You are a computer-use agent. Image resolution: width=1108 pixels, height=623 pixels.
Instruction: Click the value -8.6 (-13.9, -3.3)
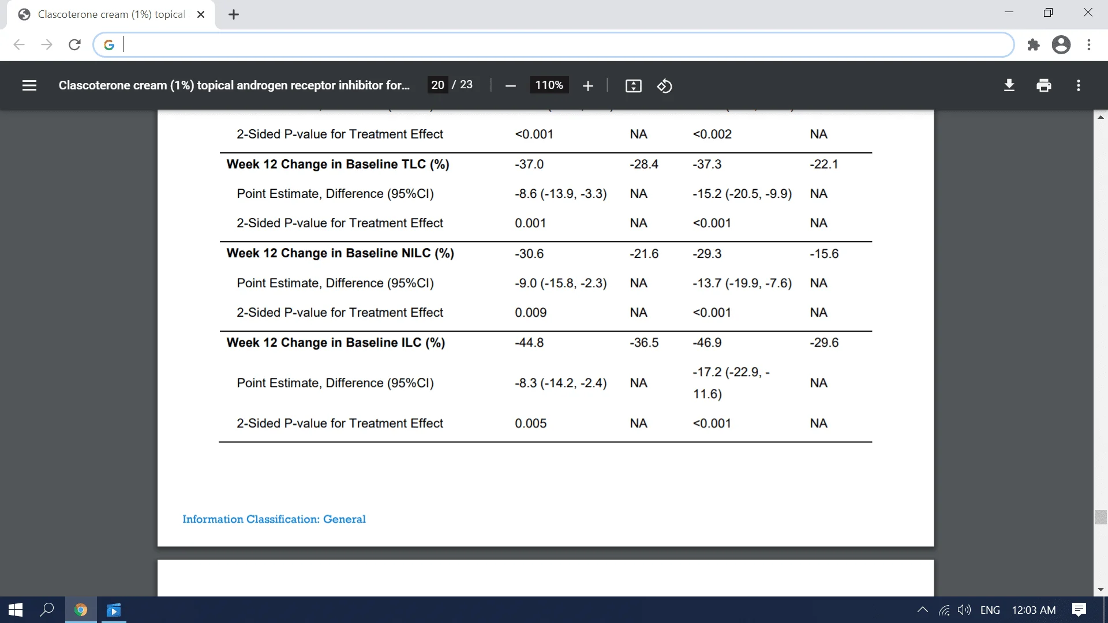560,194
